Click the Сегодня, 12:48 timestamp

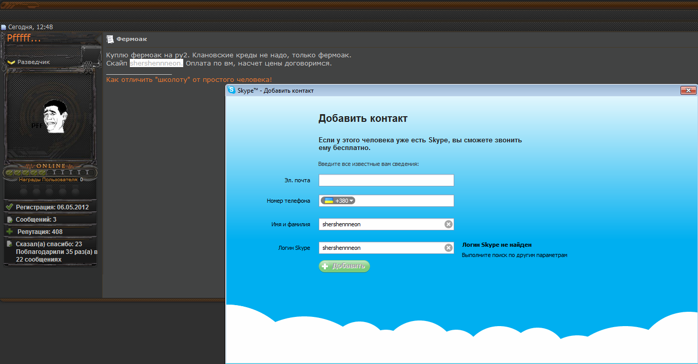pyautogui.click(x=30, y=27)
